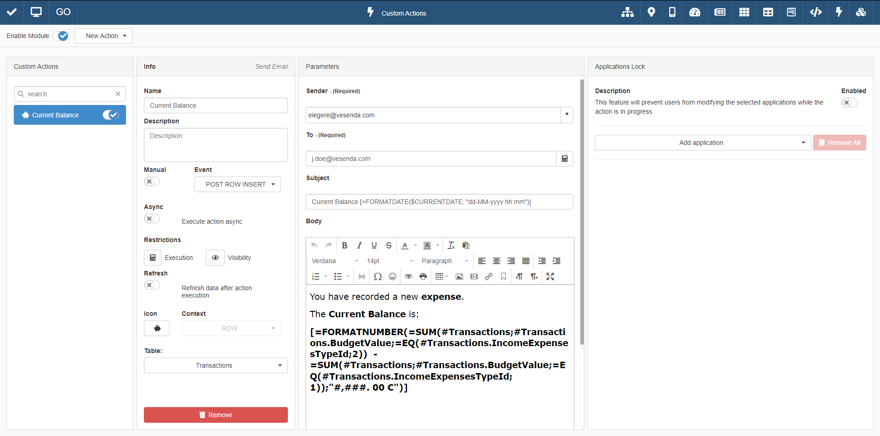Image resolution: width=880 pixels, height=436 pixels.
Task: Click the calculator icon beside To field
Action: (565, 159)
